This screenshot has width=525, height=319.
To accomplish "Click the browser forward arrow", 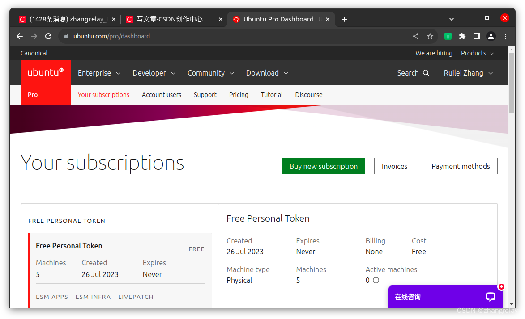I will pyautogui.click(x=34, y=36).
